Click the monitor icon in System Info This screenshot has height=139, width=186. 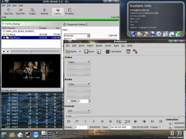tap(133, 34)
